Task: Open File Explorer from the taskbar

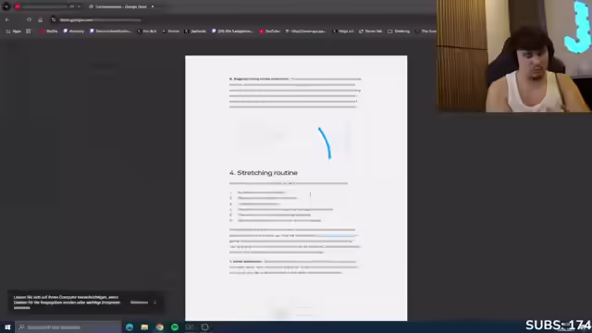Action: pyautogui.click(x=144, y=327)
